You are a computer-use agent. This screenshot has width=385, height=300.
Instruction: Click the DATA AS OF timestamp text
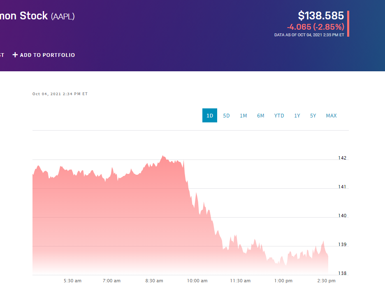tap(310, 35)
